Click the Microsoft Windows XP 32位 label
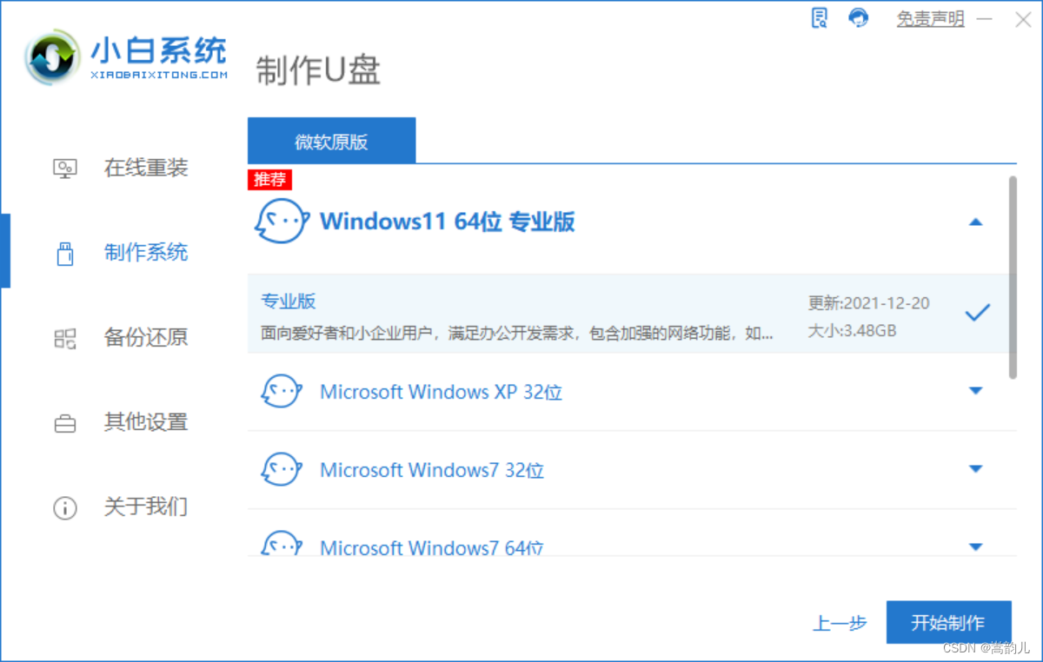 pos(442,392)
